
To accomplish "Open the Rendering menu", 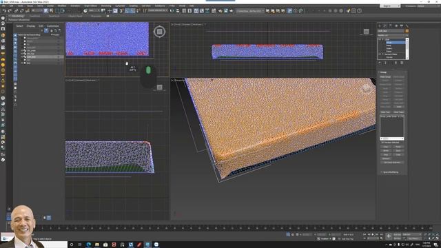I will 106,6.
